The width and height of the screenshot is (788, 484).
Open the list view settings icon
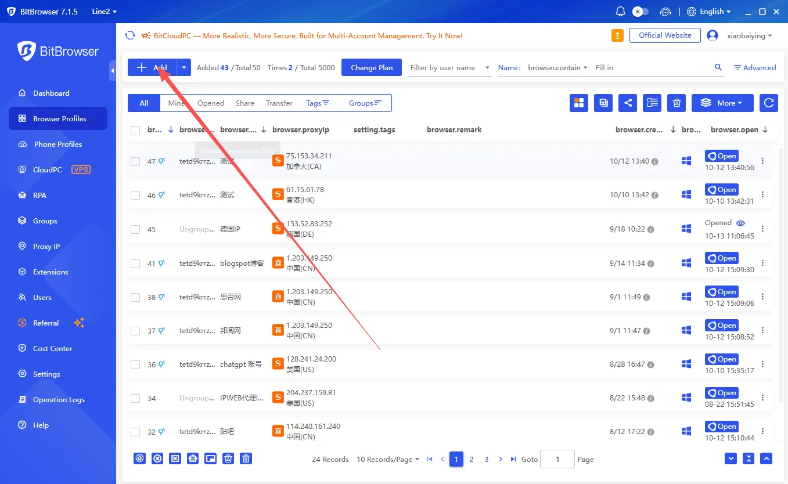click(653, 103)
